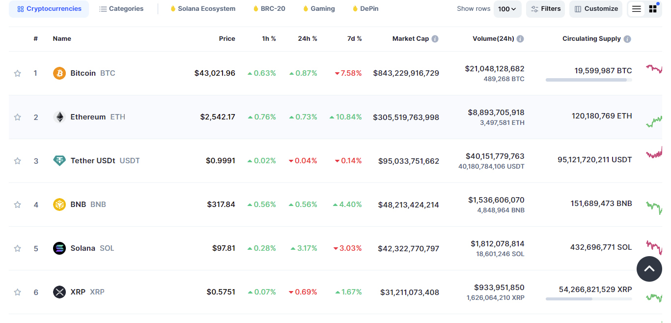Select the Cryptocurrencies tab
The height and width of the screenshot is (323, 671).
point(49,9)
